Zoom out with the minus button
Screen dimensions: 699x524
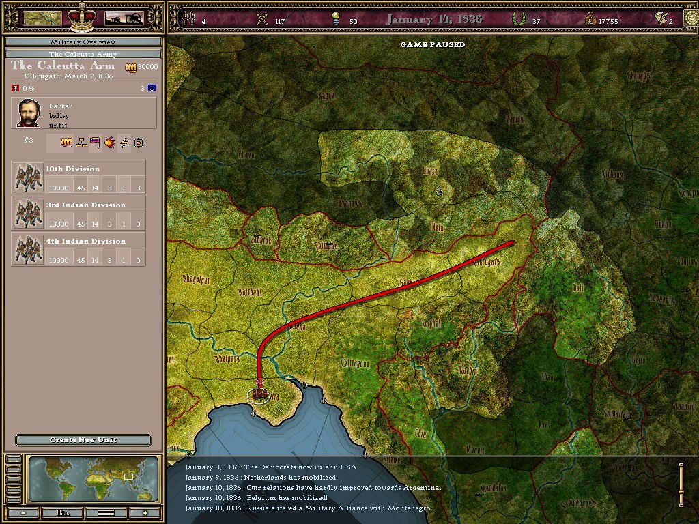[23, 513]
